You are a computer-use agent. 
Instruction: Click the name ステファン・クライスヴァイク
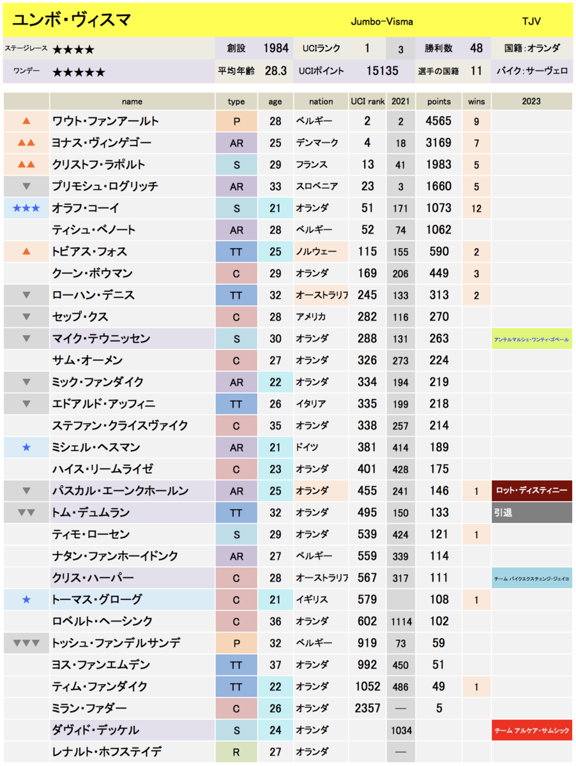pyautogui.click(x=120, y=425)
